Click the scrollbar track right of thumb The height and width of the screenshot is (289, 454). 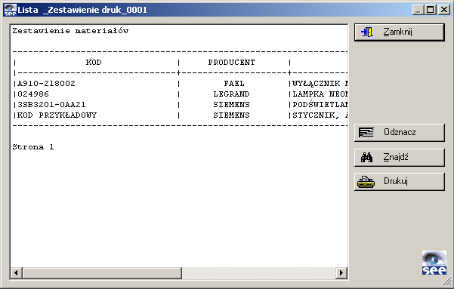258,273
